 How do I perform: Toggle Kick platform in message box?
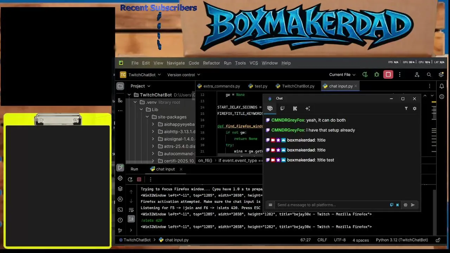pos(398,205)
